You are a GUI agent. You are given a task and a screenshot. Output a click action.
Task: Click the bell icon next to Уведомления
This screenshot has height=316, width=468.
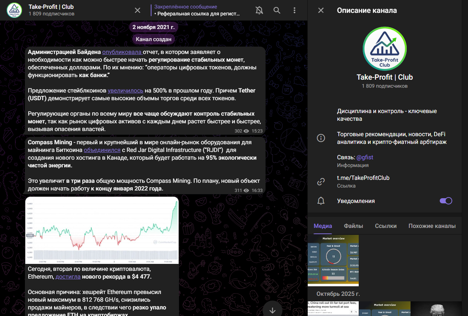(321, 201)
